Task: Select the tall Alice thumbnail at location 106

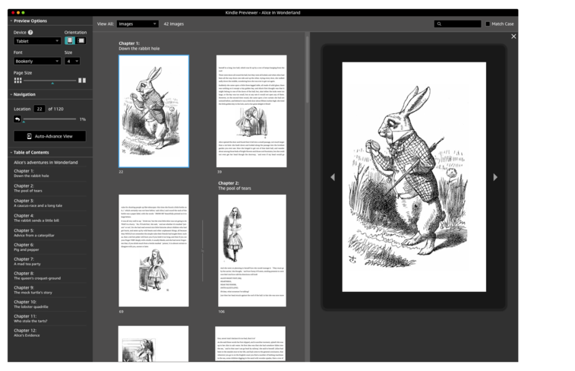Action: [x=252, y=251]
